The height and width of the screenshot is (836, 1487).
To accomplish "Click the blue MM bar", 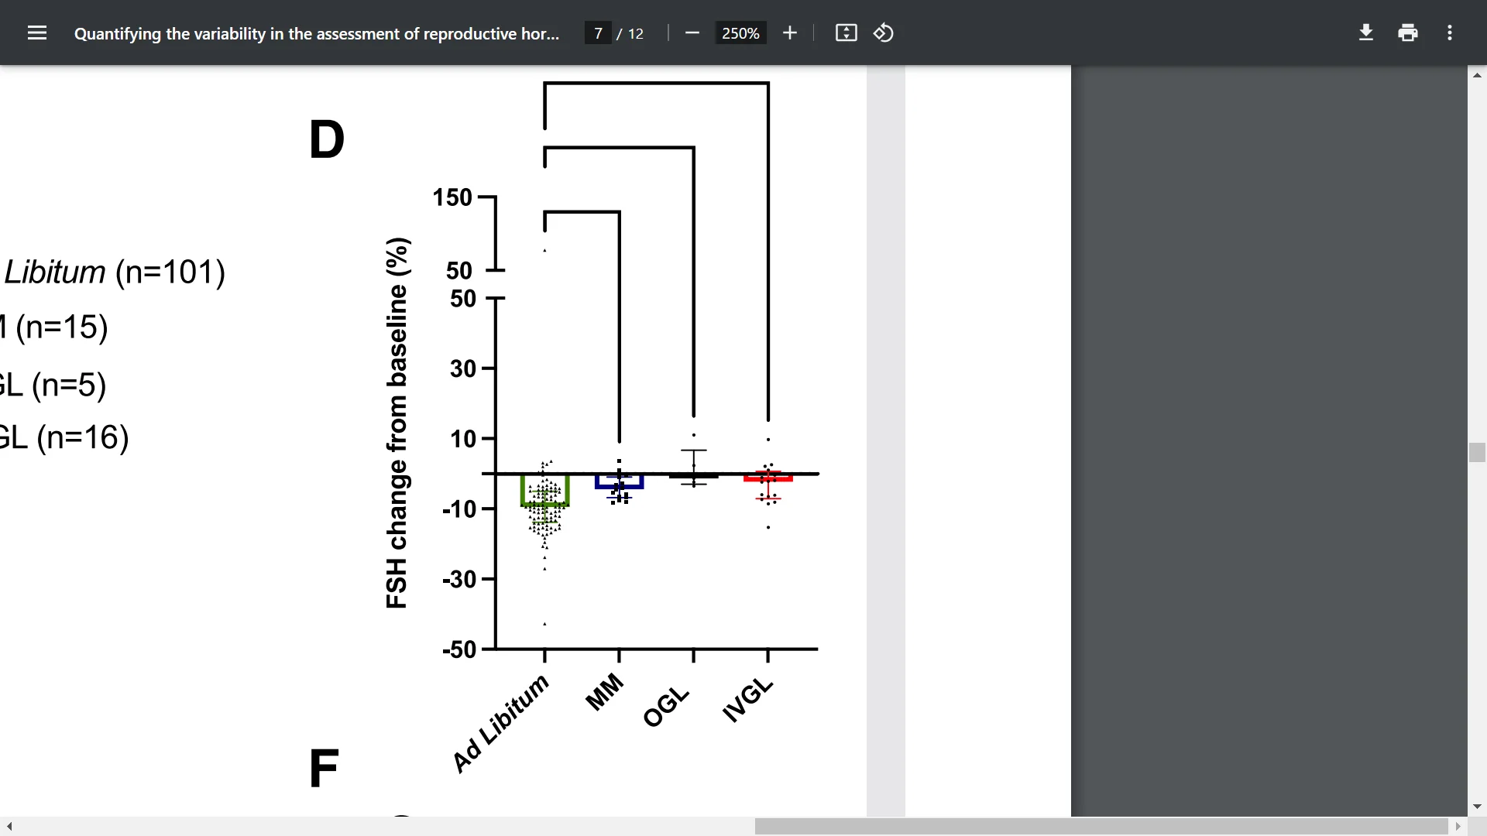I will [x=620, y=482].
